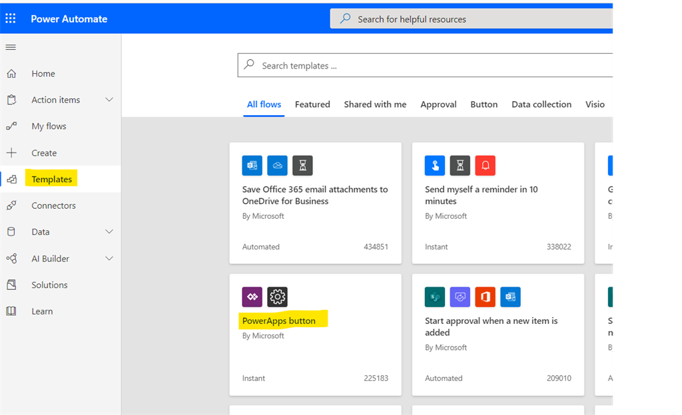The width and height of the screenshot is (682, 415).
Task: Open the Shared with me tab
Action: [375, 104]
